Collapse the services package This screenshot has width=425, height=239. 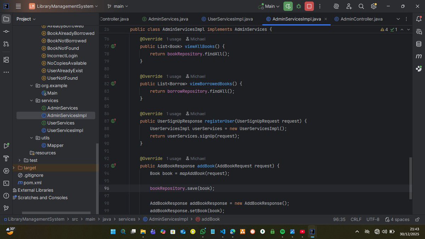32,101
